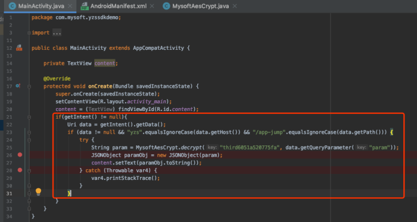The height and width of the screenshot is (222, 417).
Task: Click the AppCompatActivity superclass name
Action: tap(158, 48)
